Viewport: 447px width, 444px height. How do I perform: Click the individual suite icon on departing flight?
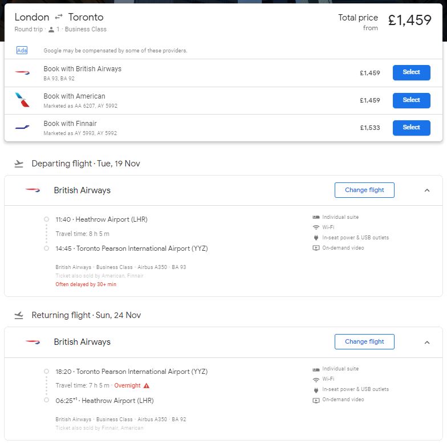coord(316,217)
